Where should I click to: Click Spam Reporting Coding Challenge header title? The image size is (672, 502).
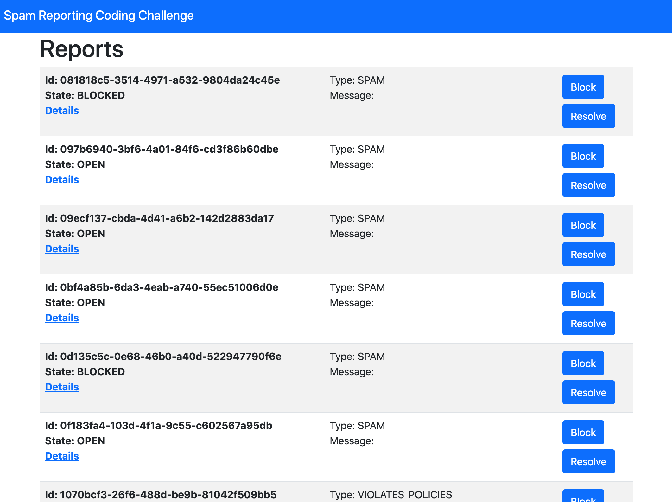(98, 16)
